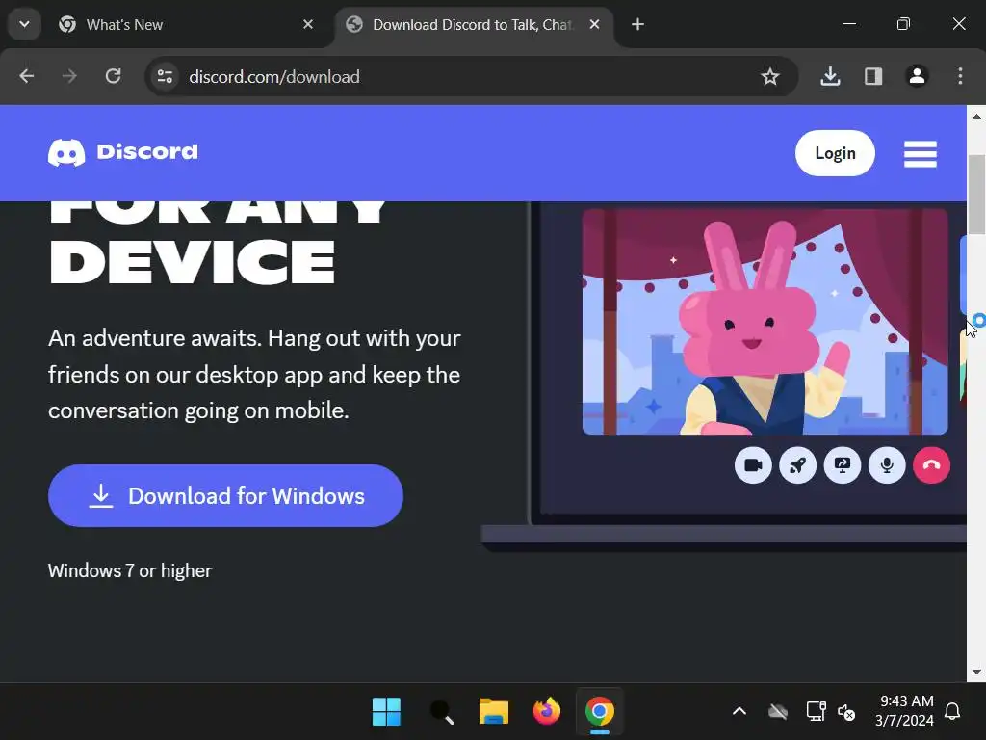This screenshot has height=740, width=986.
Task: Click the muted volume tray icon
Action: pos(846,712)
